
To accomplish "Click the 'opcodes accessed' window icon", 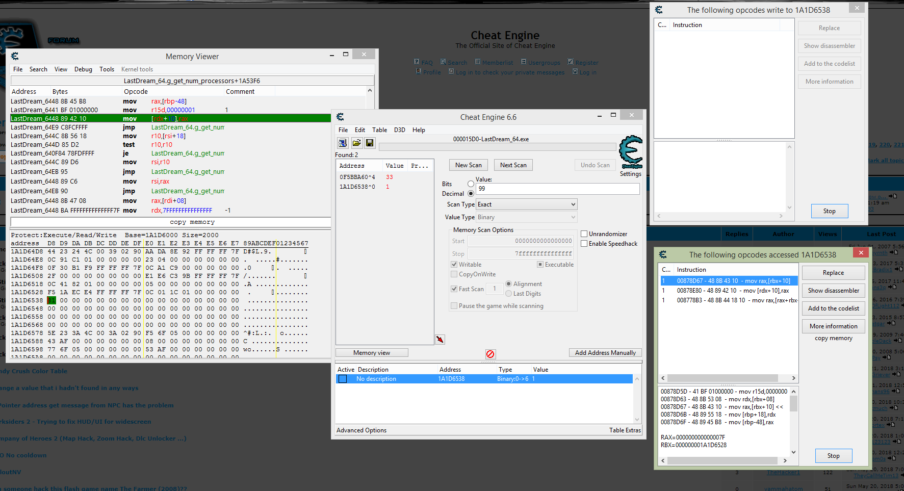I will [x=663, y=254].
